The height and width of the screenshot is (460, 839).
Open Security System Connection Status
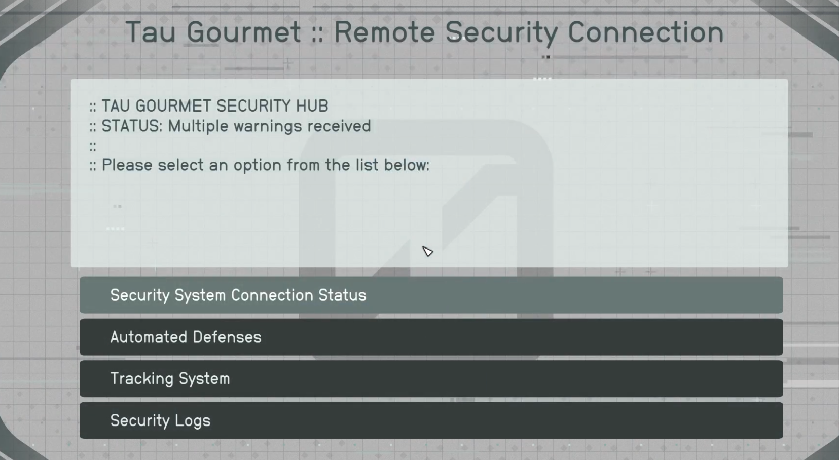point(431,295)
